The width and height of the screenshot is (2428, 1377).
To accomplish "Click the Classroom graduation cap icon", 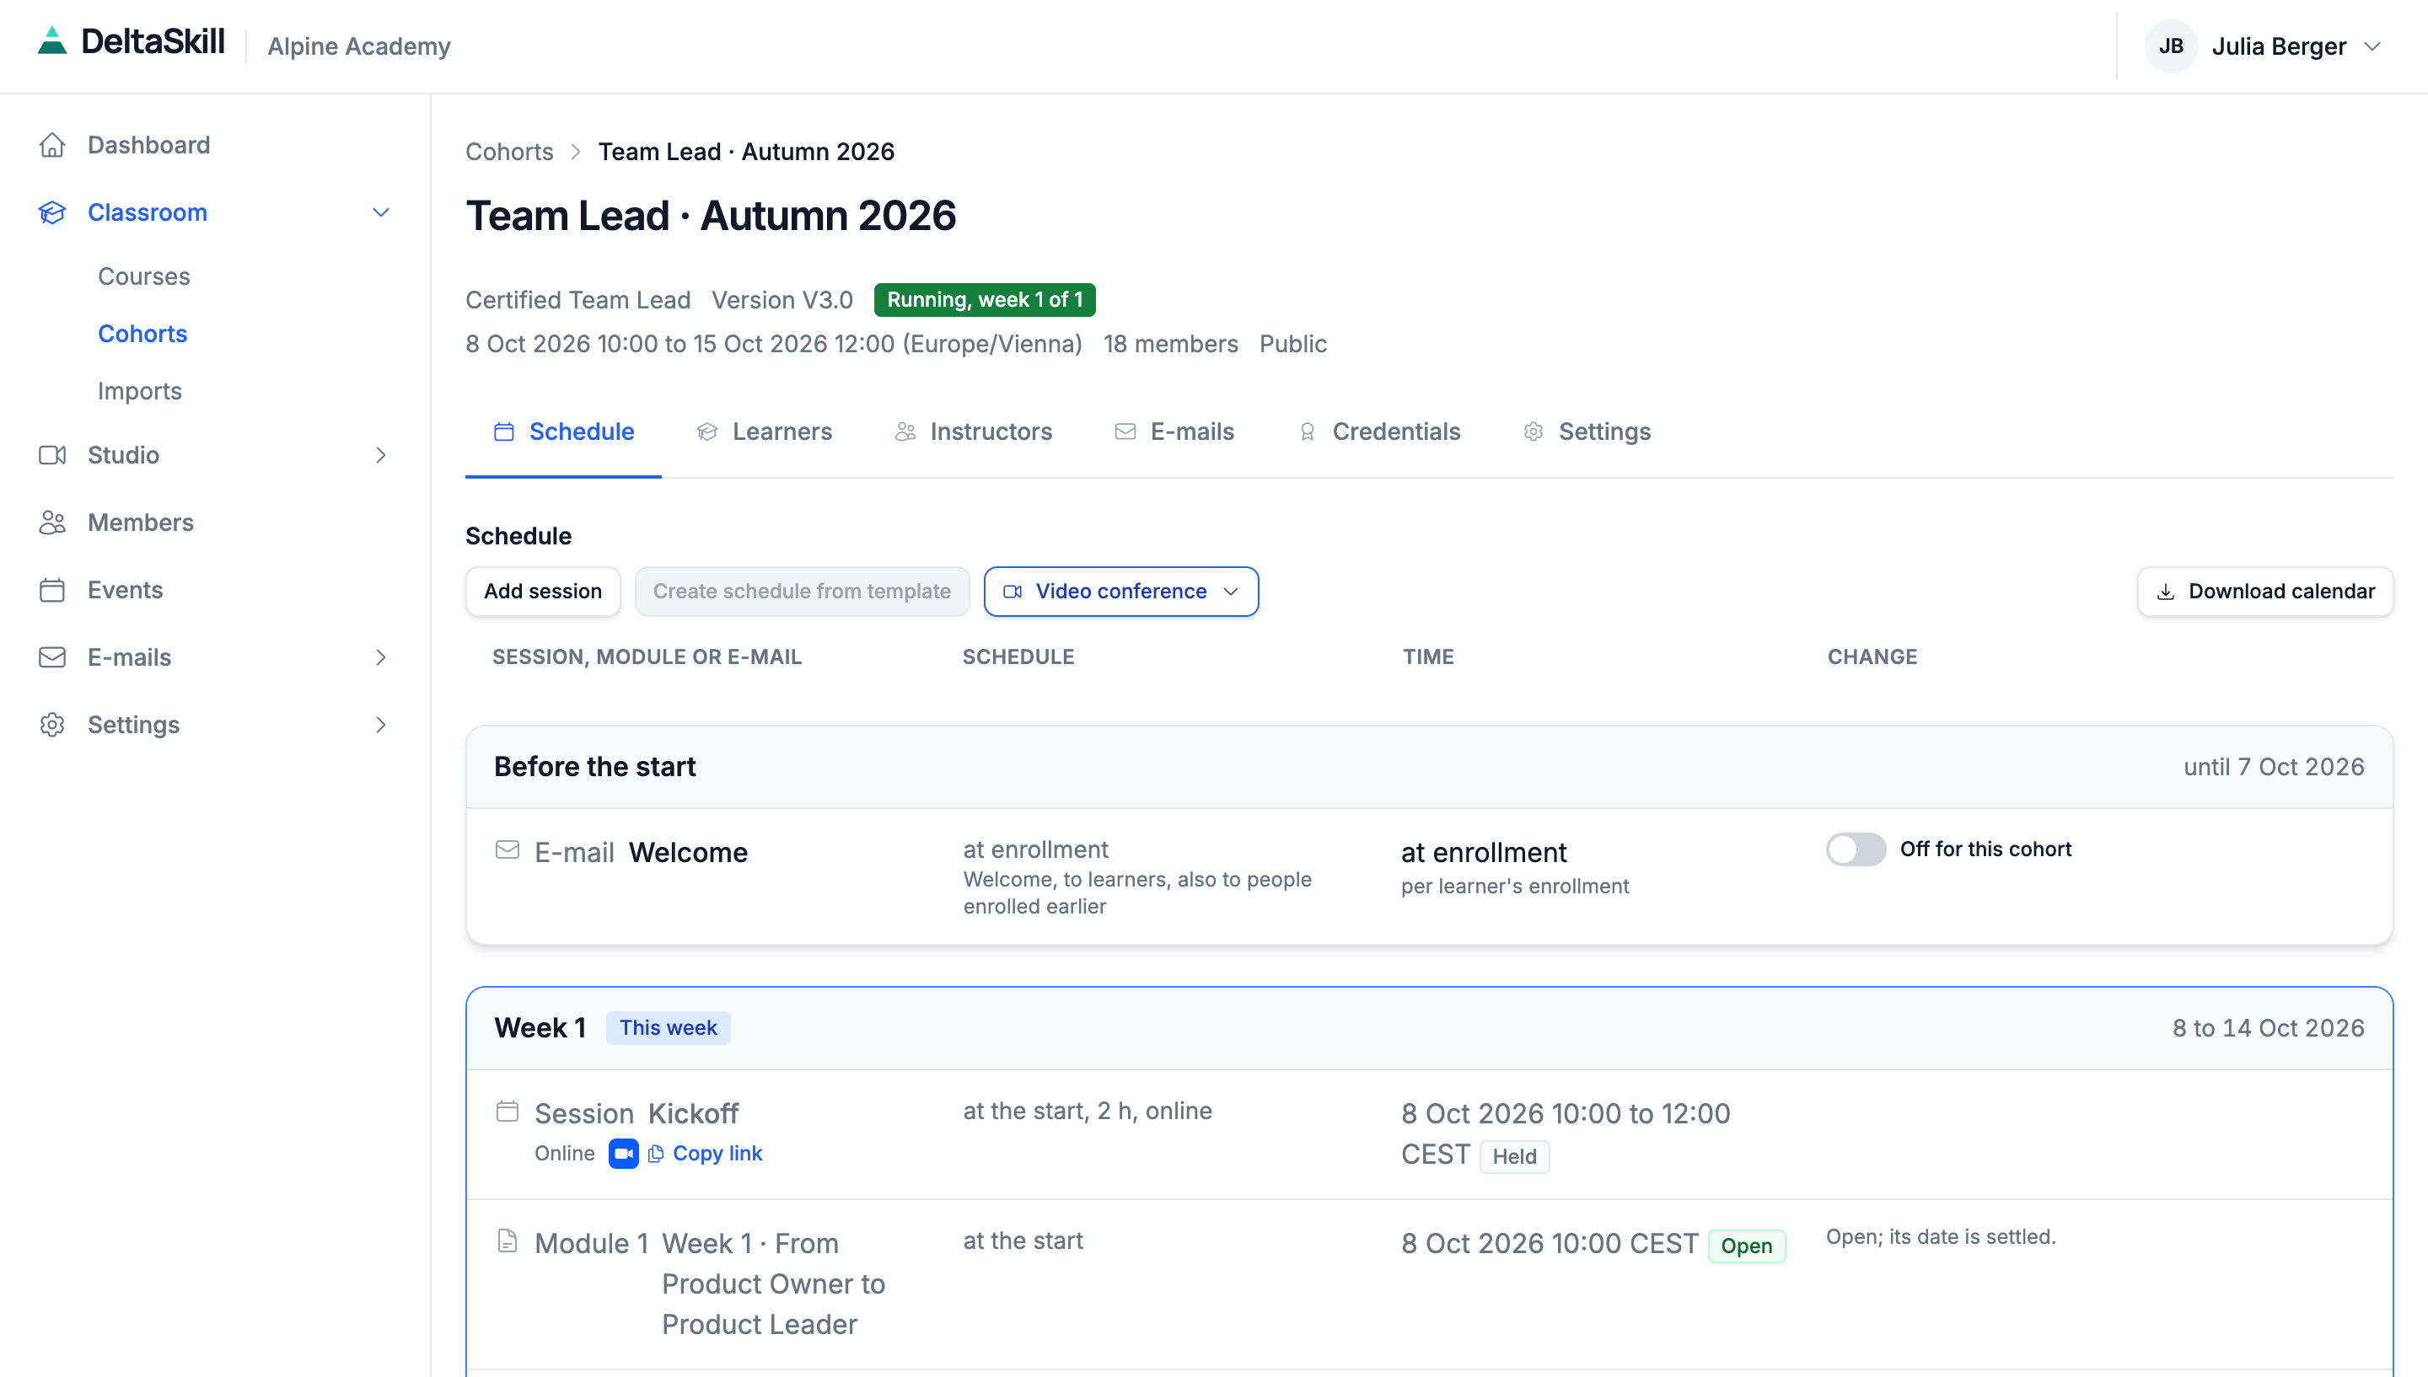I will tap(52, 213).
